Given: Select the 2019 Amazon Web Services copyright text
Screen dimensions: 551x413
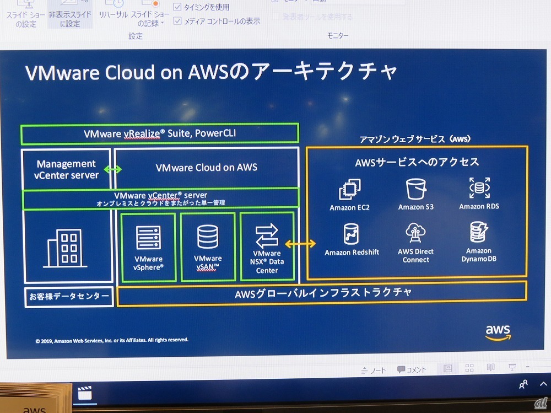Looking at the screenshot, I should [112, 340].
